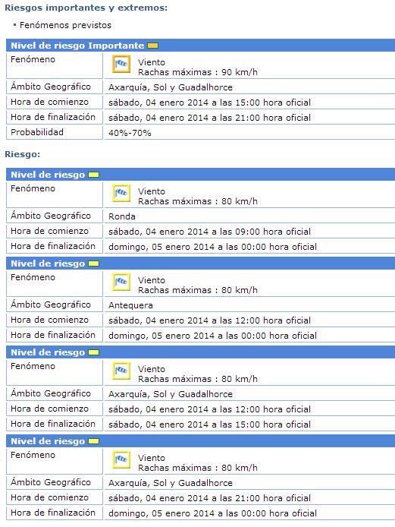Click the Antequera geographic area cell
Image resolution: width=395 pixels, height=527 pixels.
click(x=249, y=305)
